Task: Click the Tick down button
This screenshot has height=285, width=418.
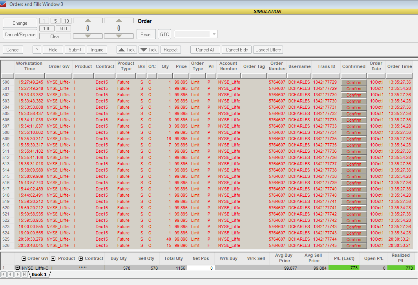Action: [149, 50]
